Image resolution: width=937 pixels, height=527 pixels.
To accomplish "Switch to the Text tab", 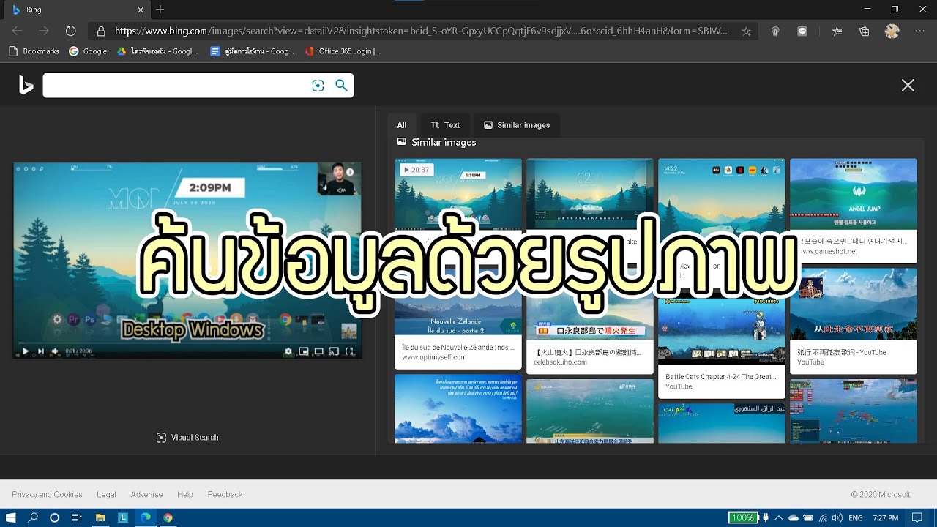I will click(445, 125).
